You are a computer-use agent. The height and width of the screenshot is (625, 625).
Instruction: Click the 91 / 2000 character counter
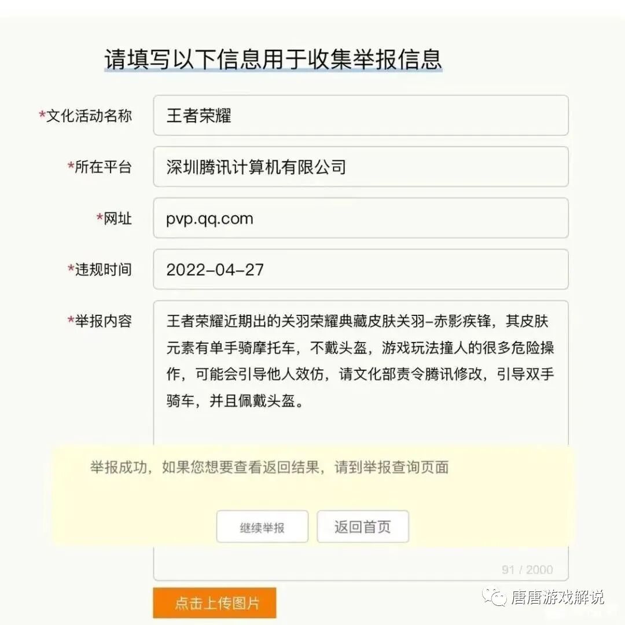(x=527, y=569)
